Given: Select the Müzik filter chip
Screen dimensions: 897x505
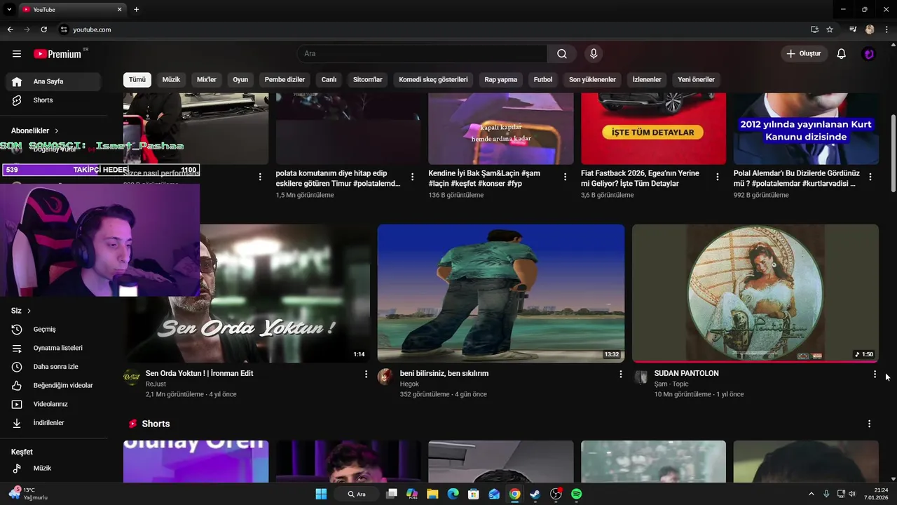Looking at the screenshot, I should pos(171,79).
